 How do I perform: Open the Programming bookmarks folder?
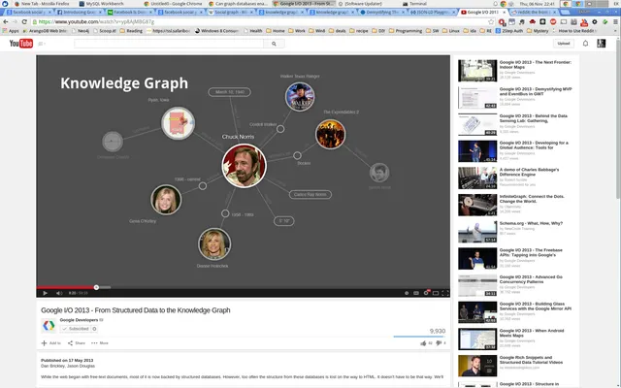point(406,30)
